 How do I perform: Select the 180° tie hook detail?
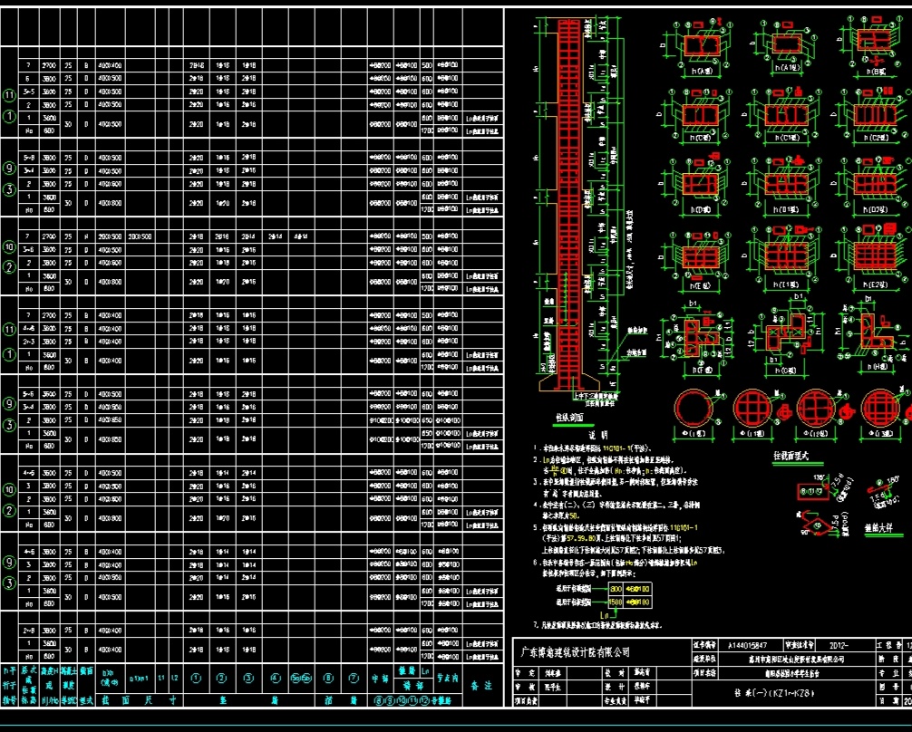pos(884,490)
